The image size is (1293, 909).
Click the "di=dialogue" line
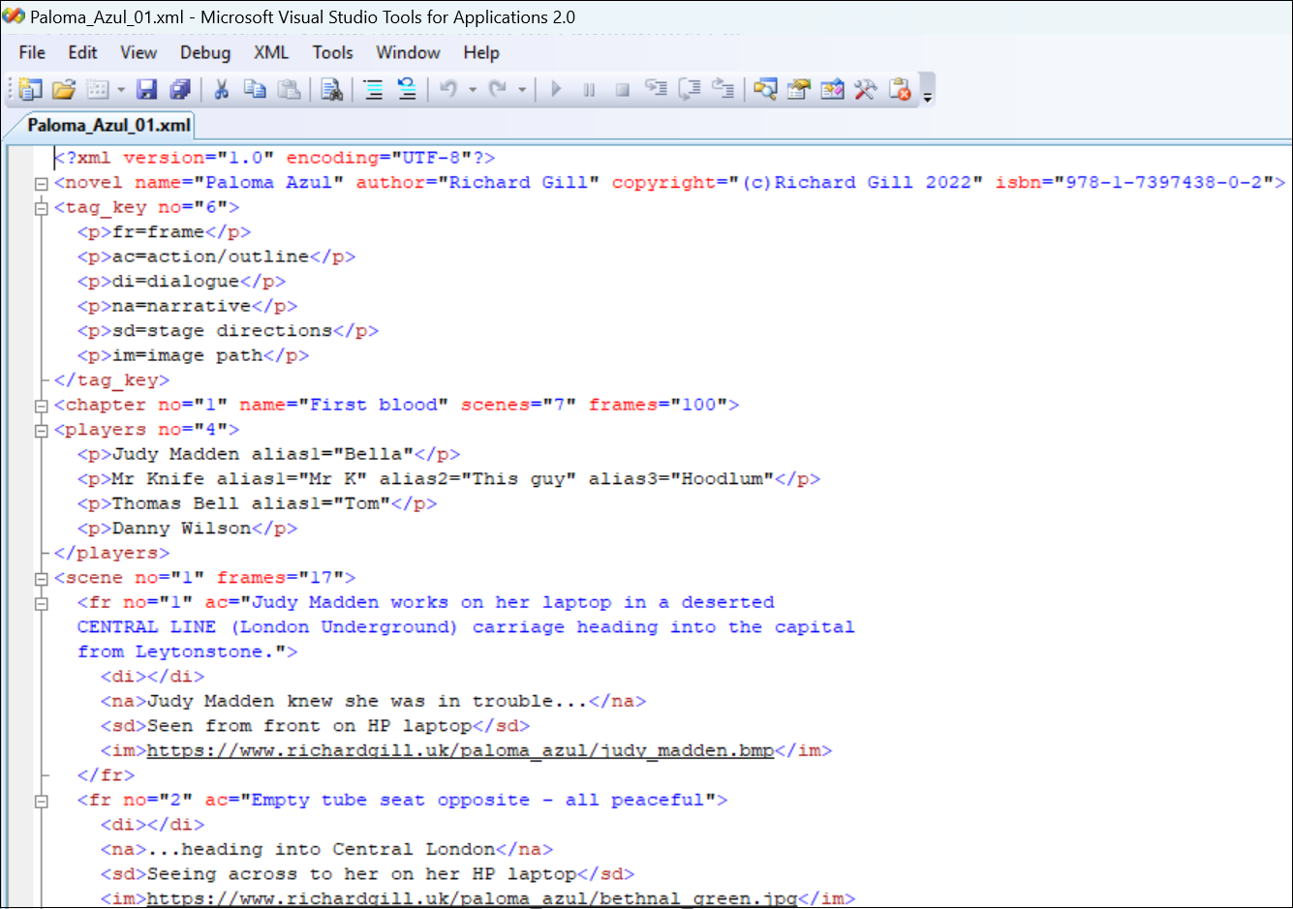click(x=182, y=282)
